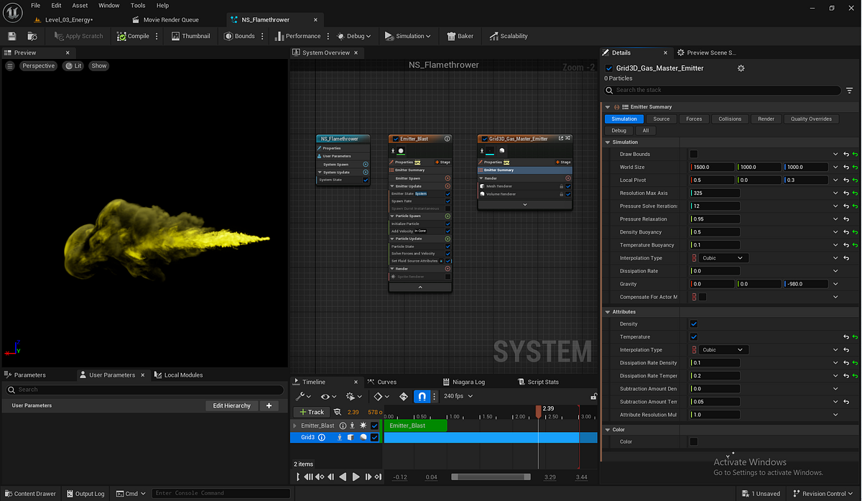Image resolution: width=862 pixels, height=501 pixels.
Task: Click the timeline playhead marker at 2.39
Action: [x=539, y=410]
